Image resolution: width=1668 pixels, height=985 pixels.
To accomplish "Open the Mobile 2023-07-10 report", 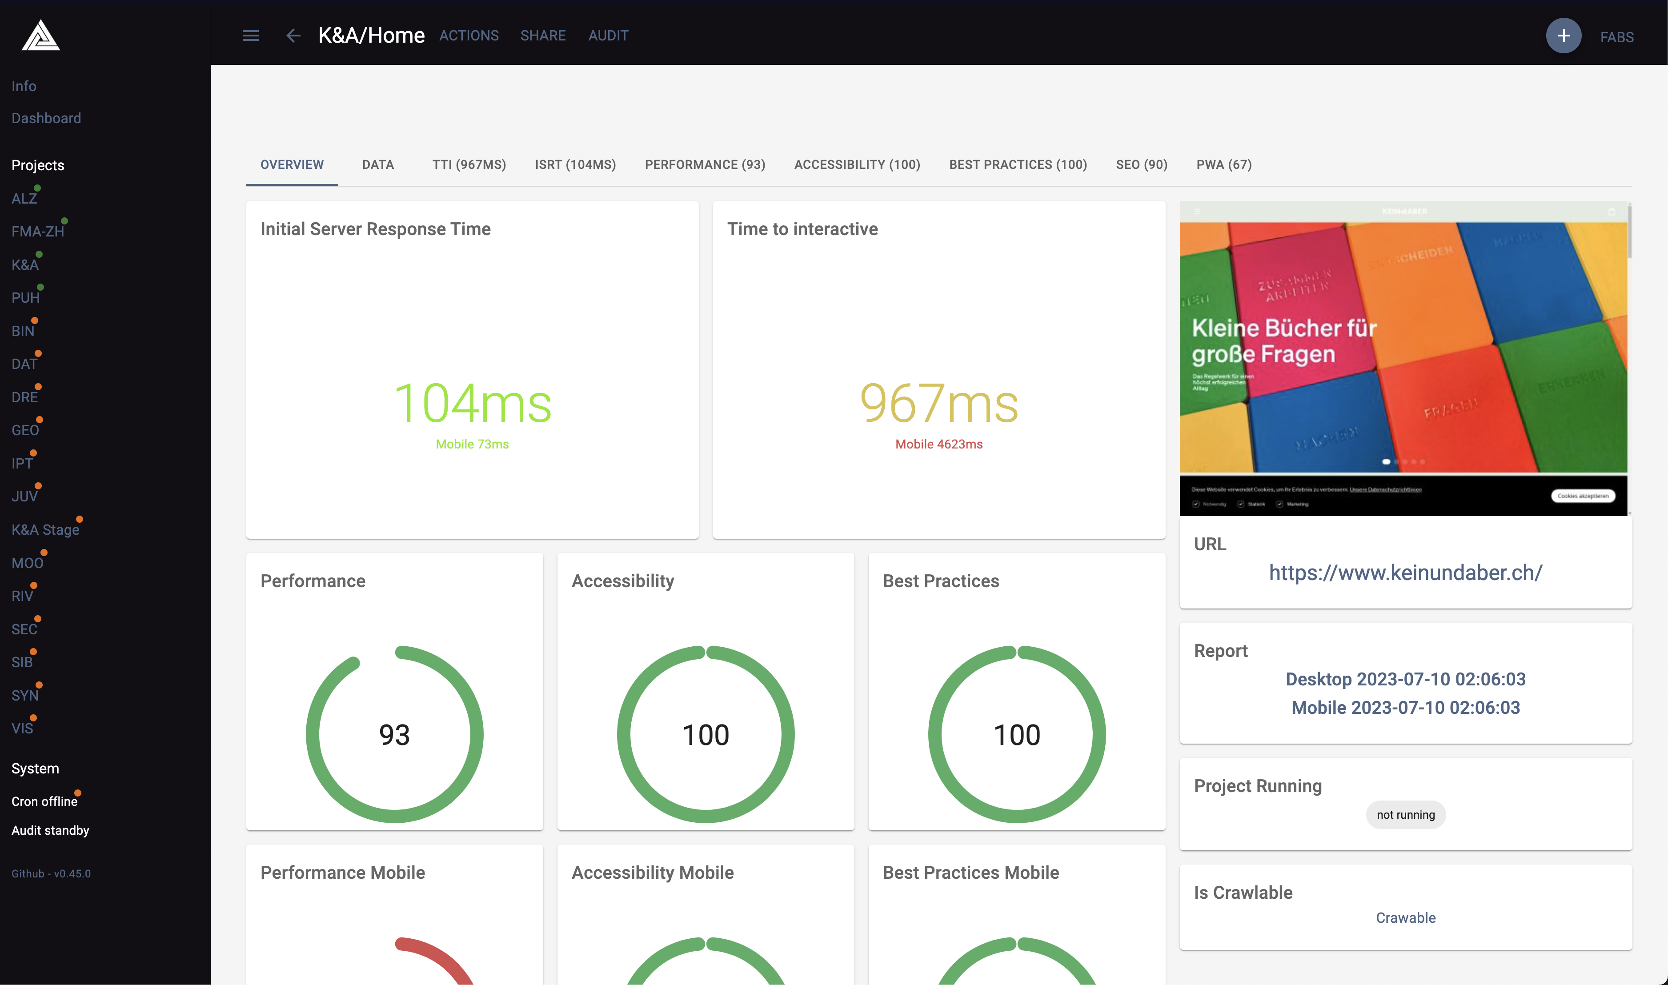I will (x=1404, y=708).
